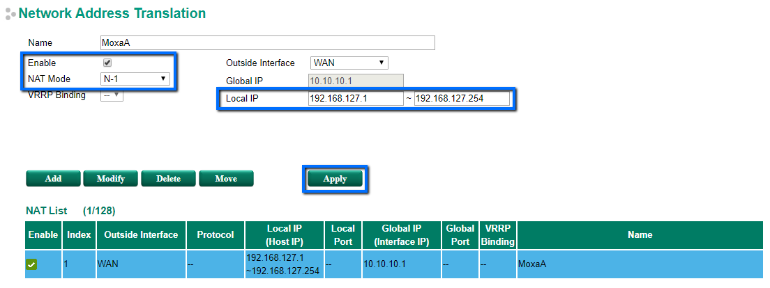This screenshot has width=770, height=288.
Task: Select the MoxaA name cell in NAT list
Action: point(640,264)
